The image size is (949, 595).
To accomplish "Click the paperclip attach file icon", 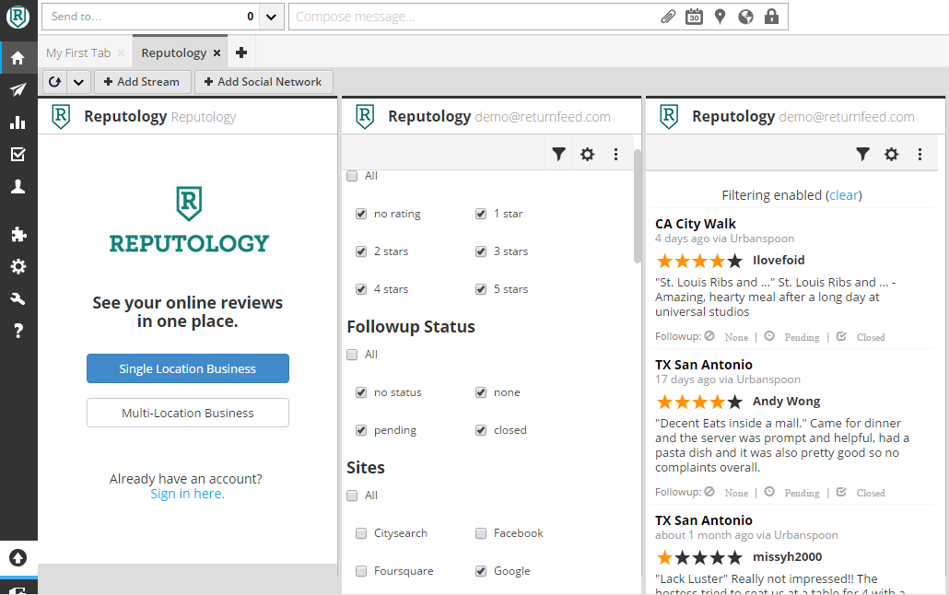I will (668, 17).
